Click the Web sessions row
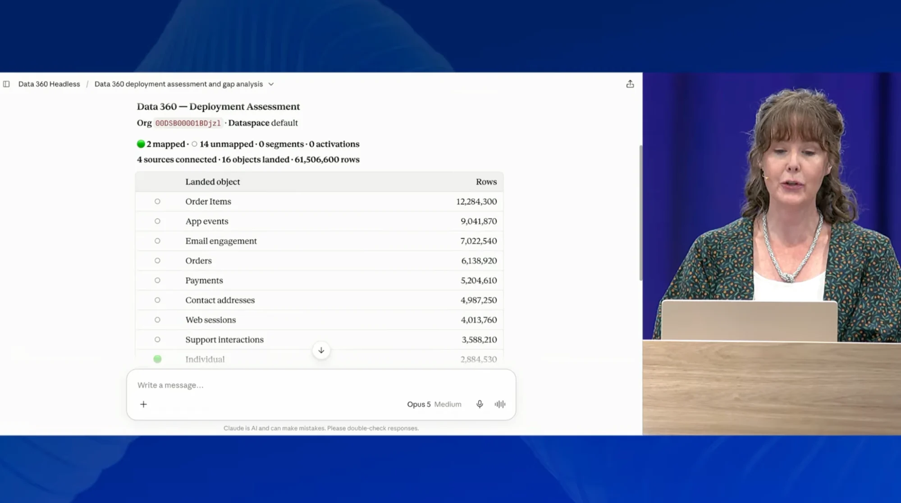Viewport: 901px width, 503px height. (x=319, y=320)
